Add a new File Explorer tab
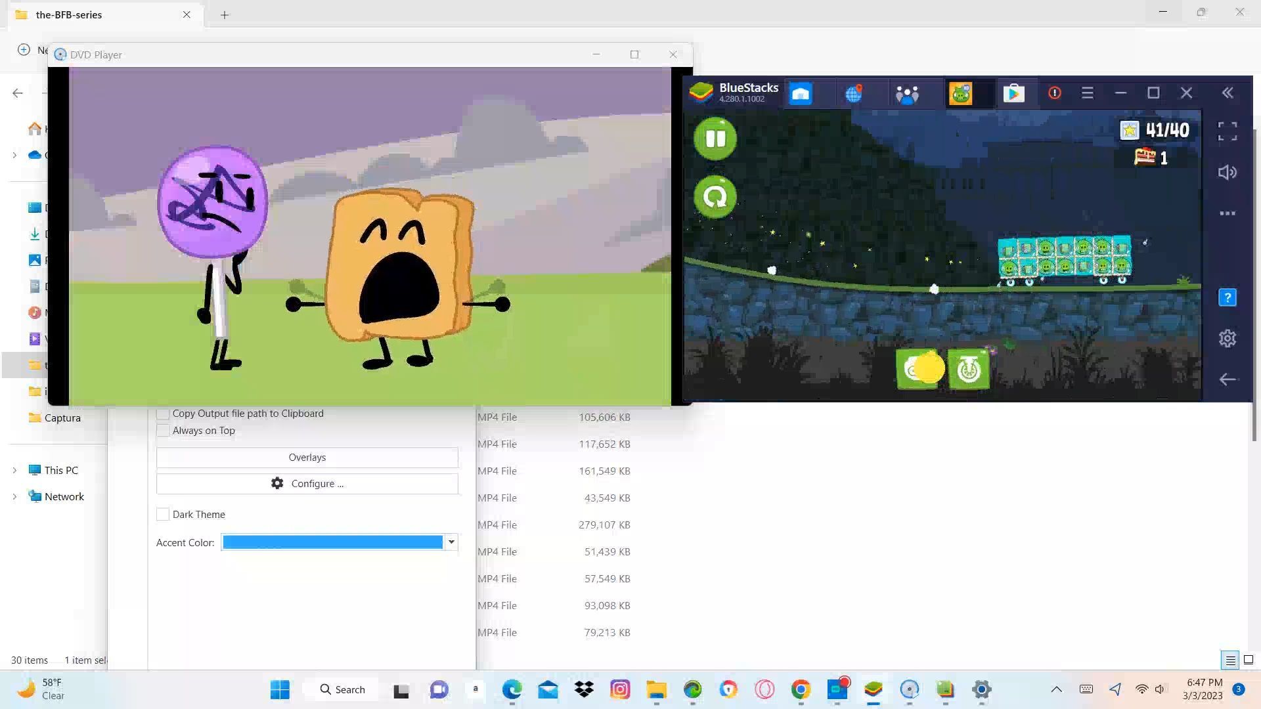Screen dimensions: 1261x709 coord(225,15)
